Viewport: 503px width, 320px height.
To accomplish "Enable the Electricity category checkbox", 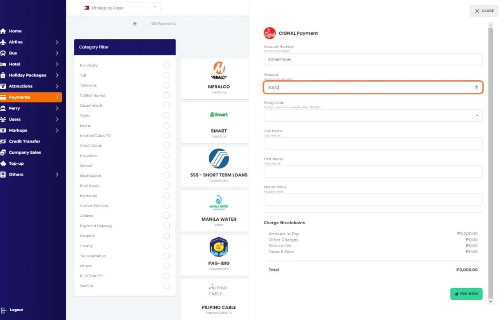I will click(166, 65).
